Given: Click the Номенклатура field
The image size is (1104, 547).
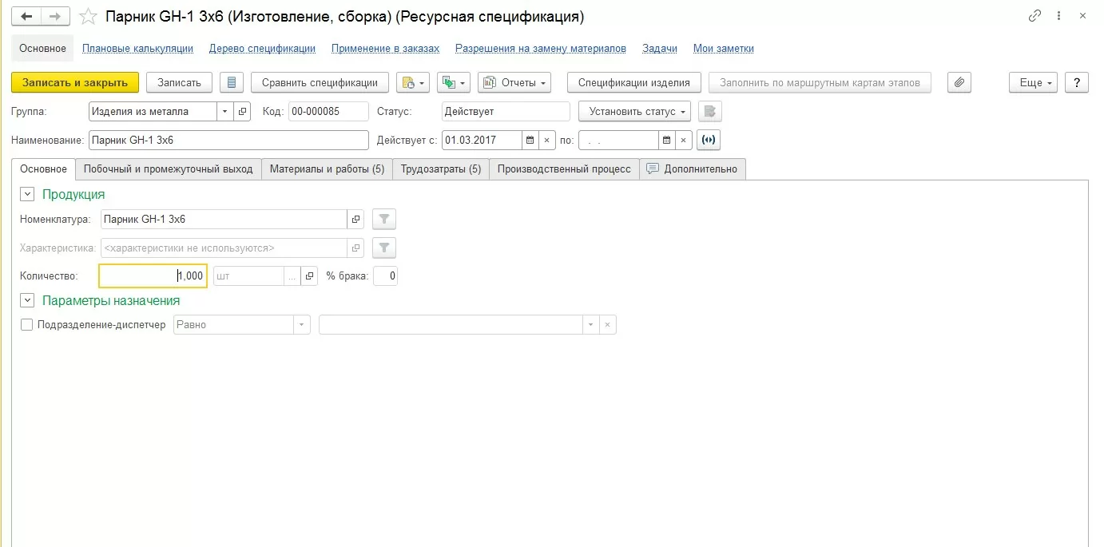Looking at the screenshot, I should pyautogui.click(x=224, y=220).
